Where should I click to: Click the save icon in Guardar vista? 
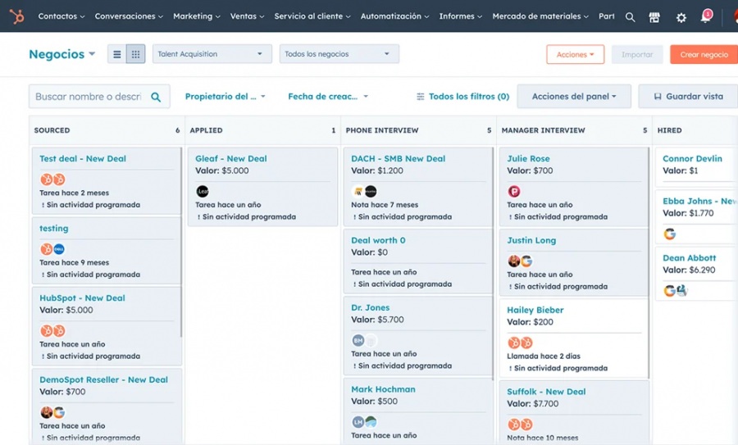click(x=658, y=97)
